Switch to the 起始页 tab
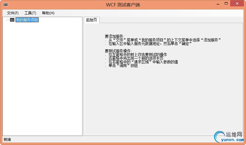 [92, 20]
